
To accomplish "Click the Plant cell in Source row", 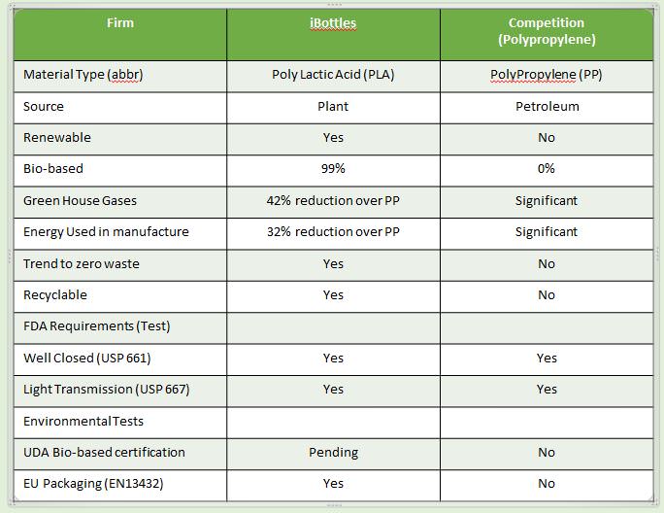I will [x=333, y=108].
